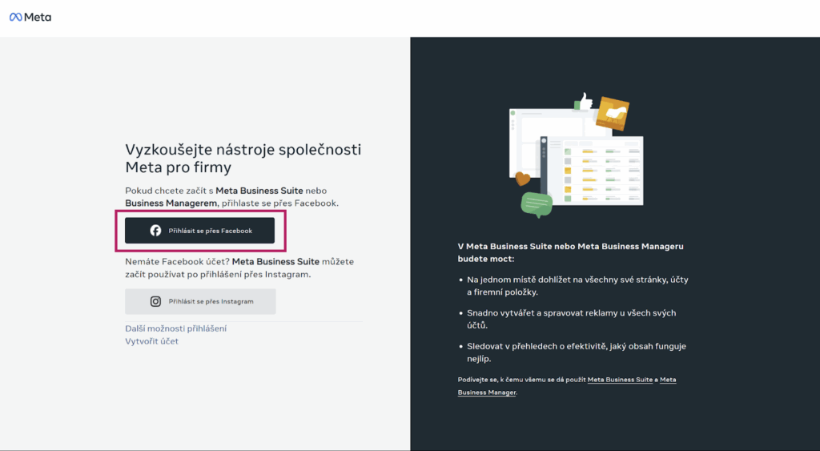Open the underlined "Meta Business Manager" footer link
The image size is (820, 451).
(567, 386)
